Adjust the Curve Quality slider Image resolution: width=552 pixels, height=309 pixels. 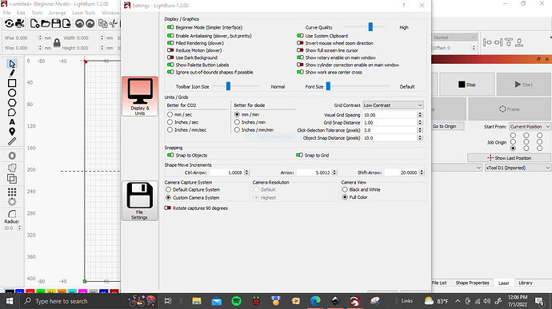pos(370,26)
